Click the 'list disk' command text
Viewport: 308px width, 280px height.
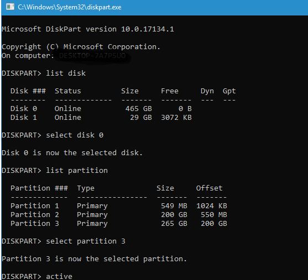66,73
